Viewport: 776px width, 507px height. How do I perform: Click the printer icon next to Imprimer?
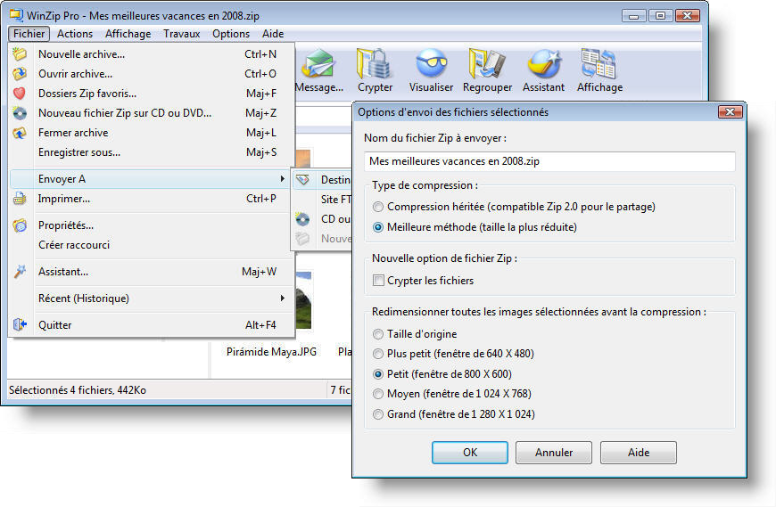pyautogui.click(x=20, y=199)
